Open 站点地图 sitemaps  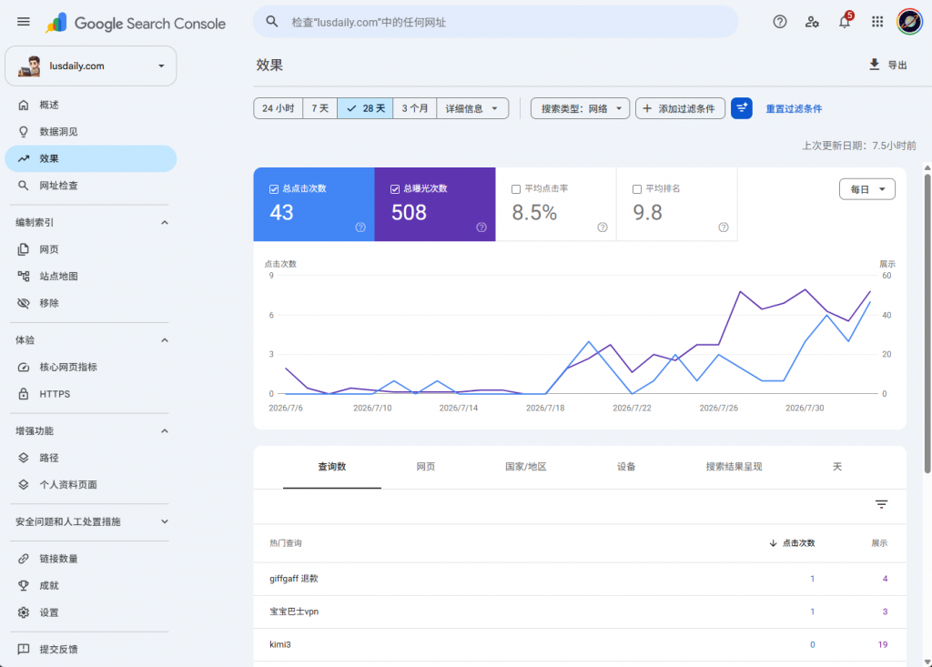pyautogui.click(x=90, y=277)
